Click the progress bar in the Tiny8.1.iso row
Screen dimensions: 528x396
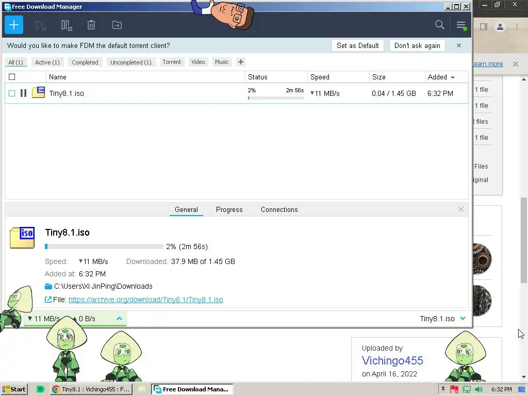276,98
